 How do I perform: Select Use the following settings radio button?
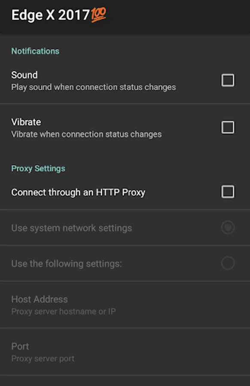[x=228, y=263]
